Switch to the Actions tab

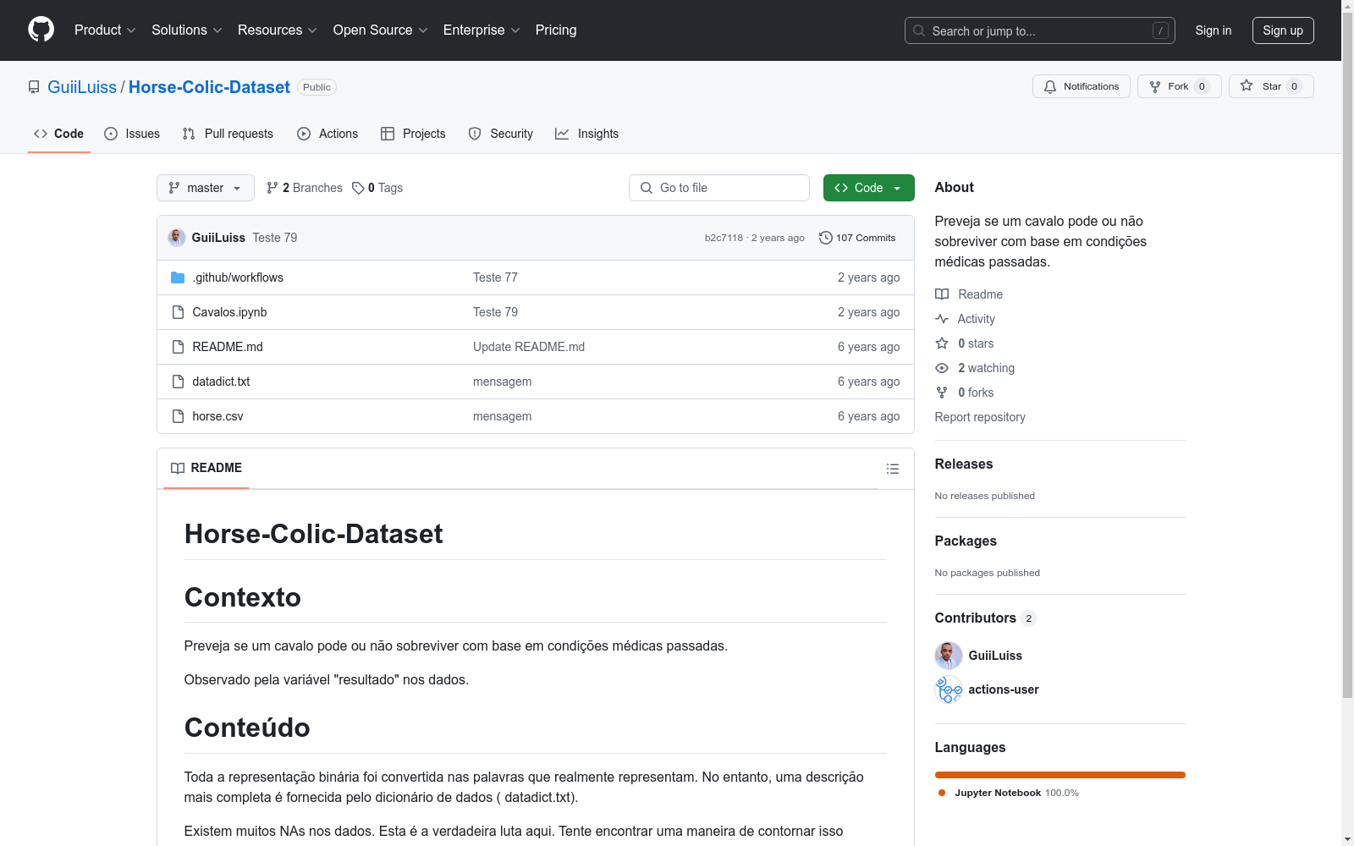click(x=327, y=134)
